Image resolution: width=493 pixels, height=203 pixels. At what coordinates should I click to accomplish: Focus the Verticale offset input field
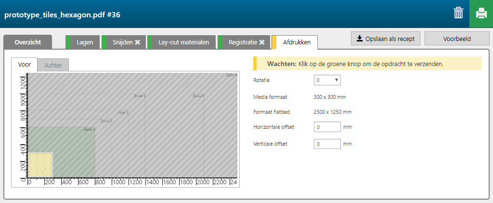(327, 144)
